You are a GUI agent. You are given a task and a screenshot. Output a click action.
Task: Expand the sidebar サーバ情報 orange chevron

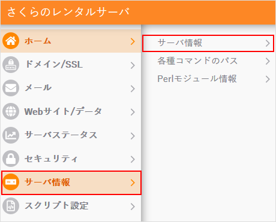(133, 183)
